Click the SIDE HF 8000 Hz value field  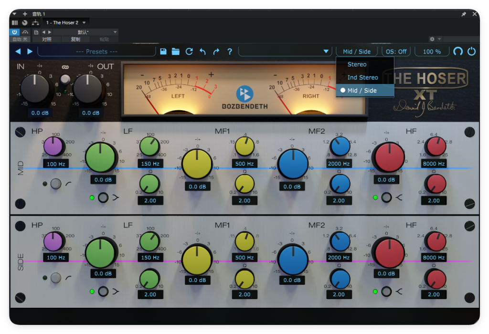coord(434,258)
